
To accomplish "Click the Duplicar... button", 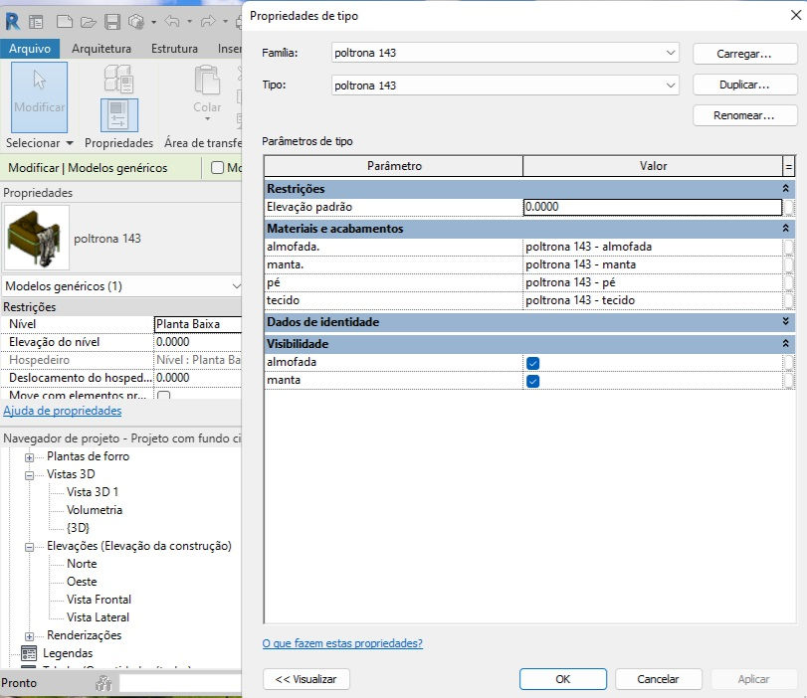I will click(x=744, y=85).
